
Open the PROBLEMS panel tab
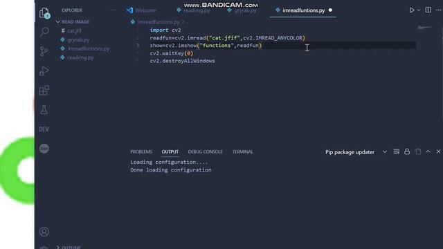[x=141, y=152]
